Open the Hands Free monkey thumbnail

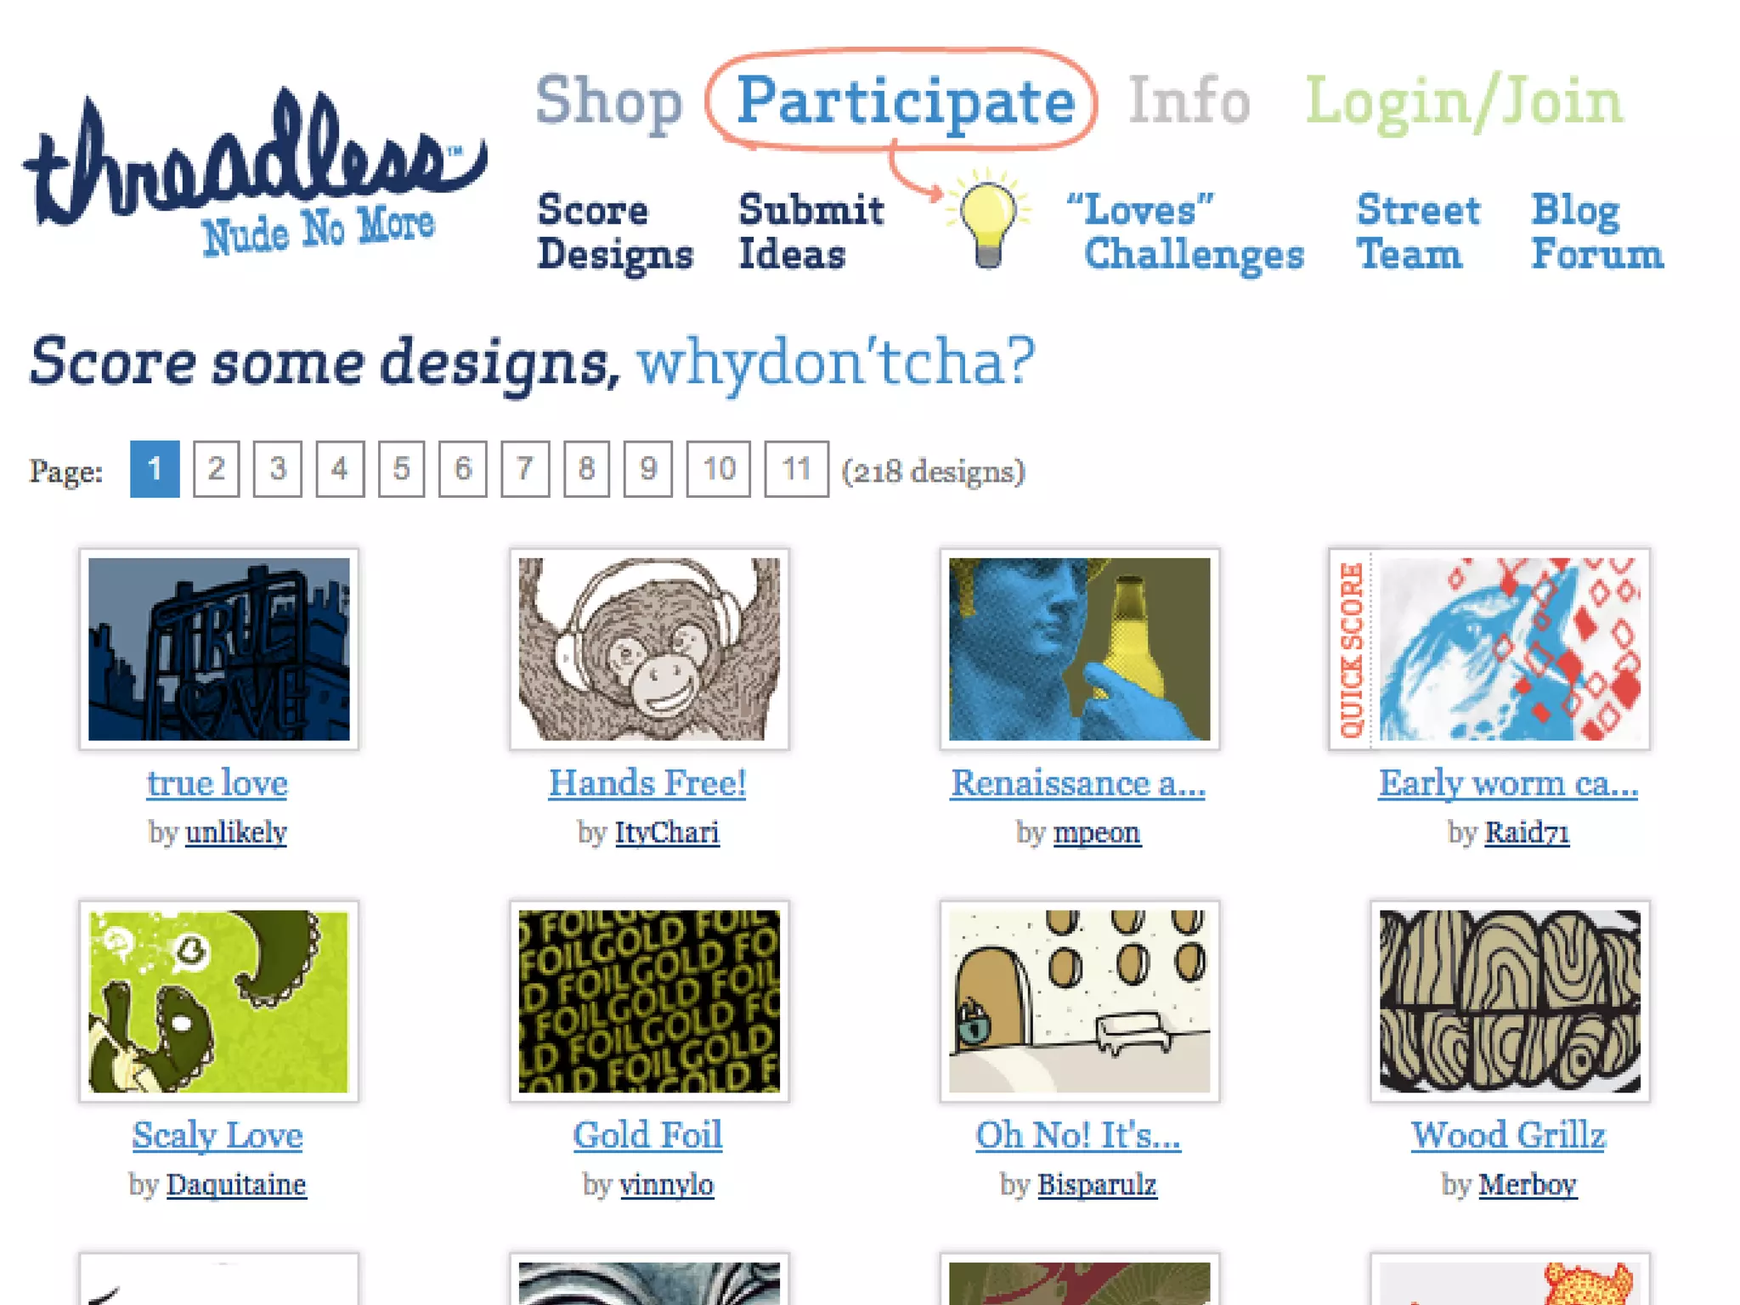click(x=649, y=649)
